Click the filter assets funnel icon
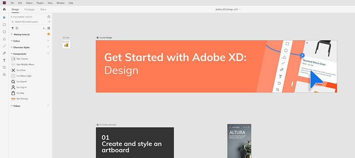355x158 pixels. coord(13,28)
